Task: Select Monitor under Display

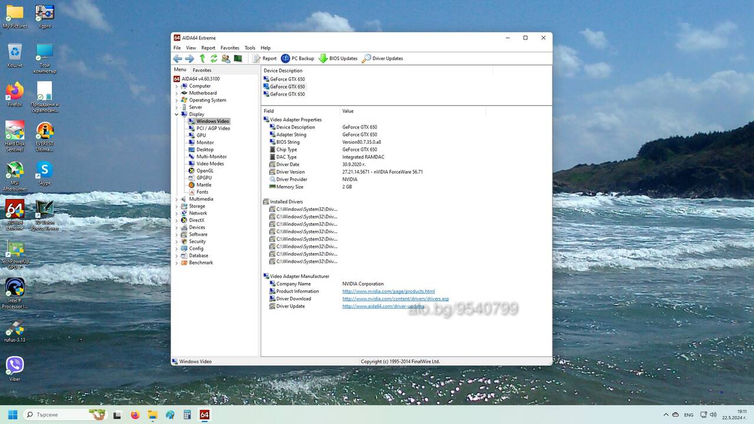Action: tap(205, 143)
